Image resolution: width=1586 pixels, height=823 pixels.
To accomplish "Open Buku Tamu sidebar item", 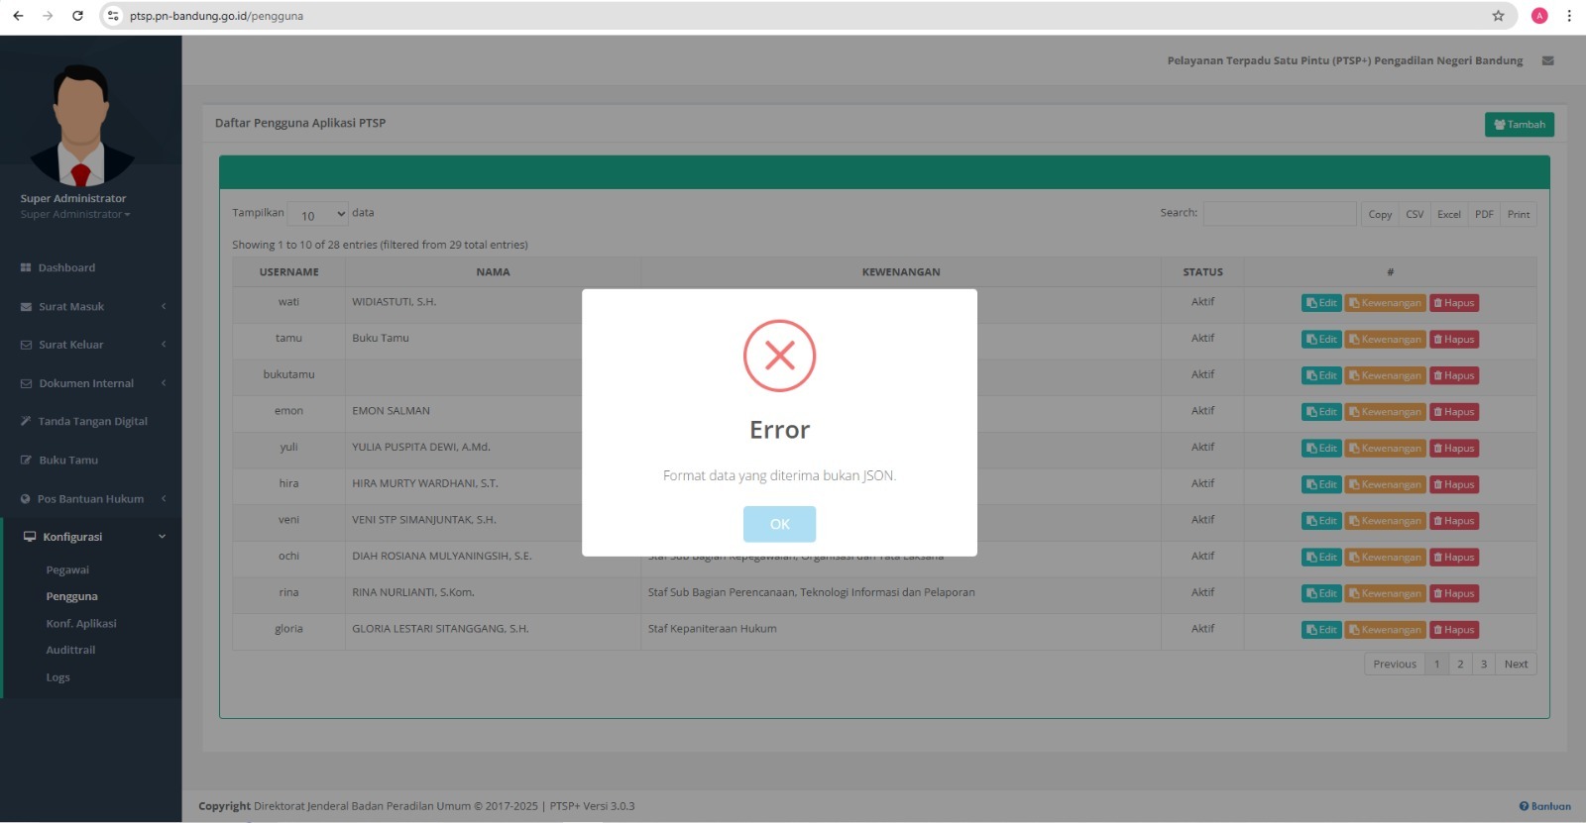I will (67, 461).
